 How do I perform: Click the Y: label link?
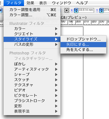(x=97, y=10)
